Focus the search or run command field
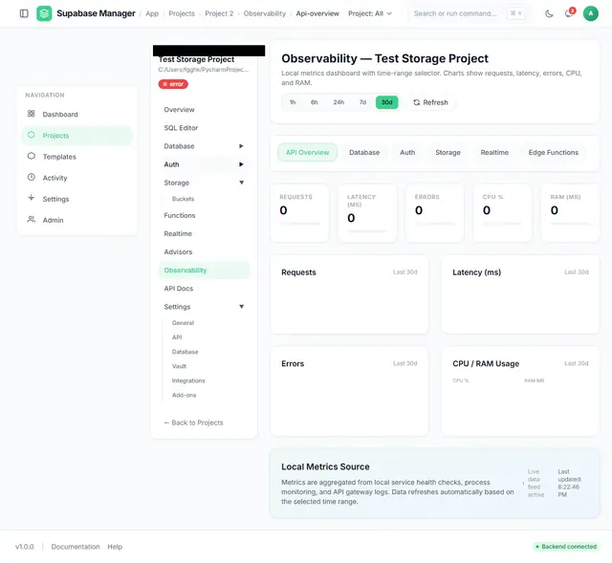 point(469,13)
